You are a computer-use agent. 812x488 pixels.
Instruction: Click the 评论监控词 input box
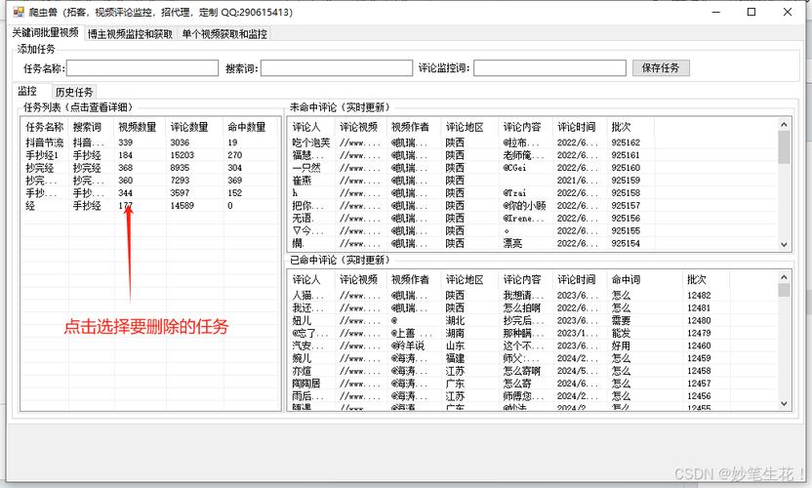550,68
